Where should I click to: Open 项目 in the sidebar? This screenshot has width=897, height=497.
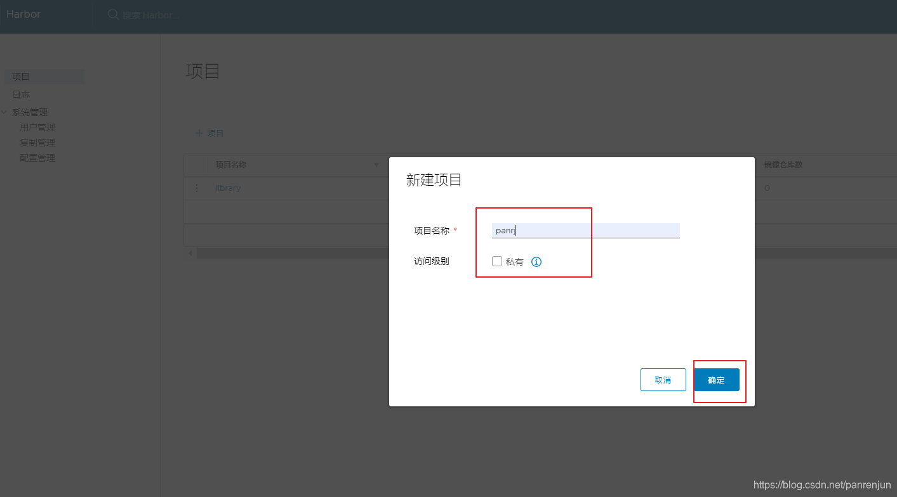tap(44, 77)
